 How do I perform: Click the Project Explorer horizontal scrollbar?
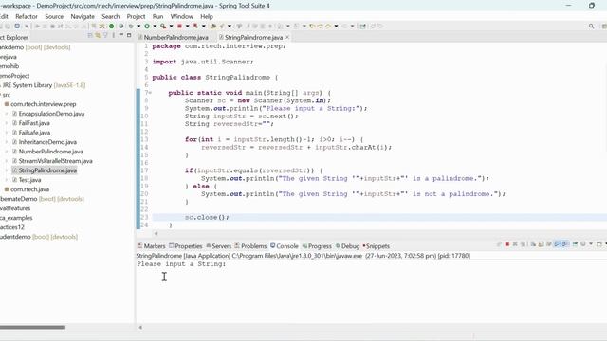coord(32,327)
